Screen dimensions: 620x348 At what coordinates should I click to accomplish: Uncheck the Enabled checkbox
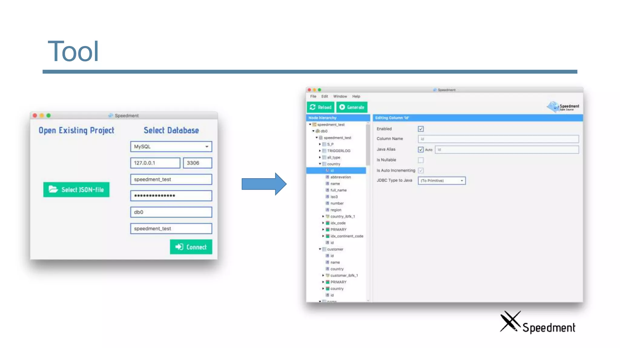tap(421, 129)
